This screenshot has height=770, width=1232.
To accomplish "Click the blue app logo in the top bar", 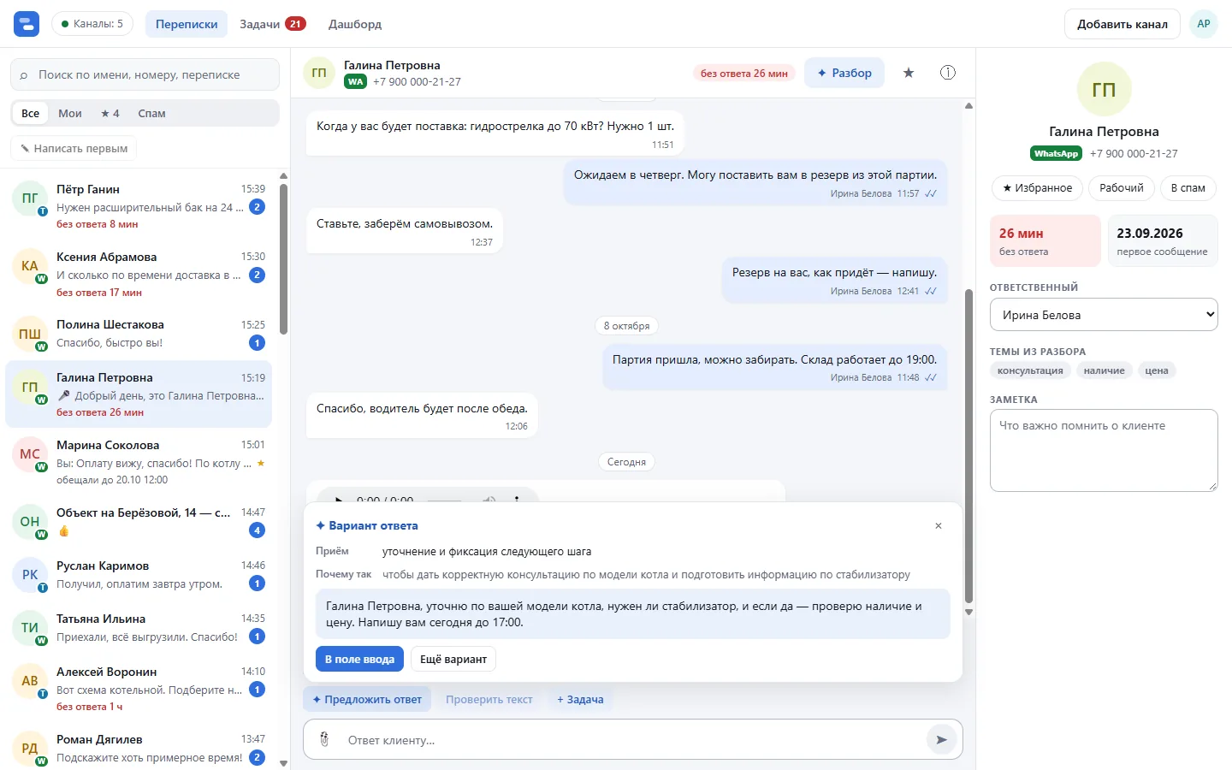I will [x=27, y=24].
